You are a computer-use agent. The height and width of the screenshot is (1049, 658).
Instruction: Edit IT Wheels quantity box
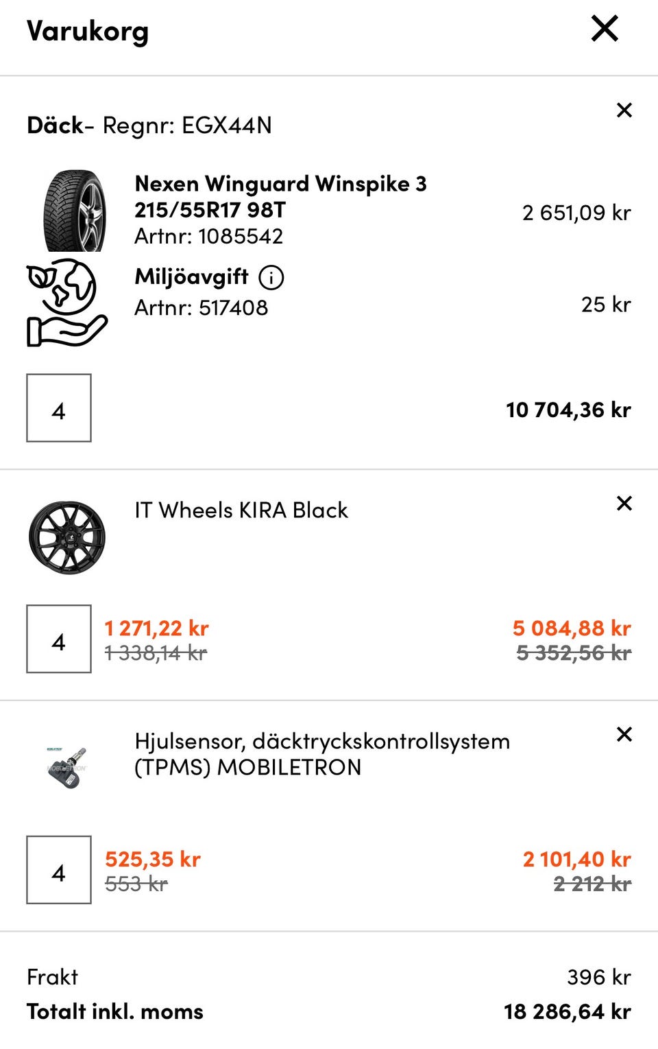click(x=59, y=639)
